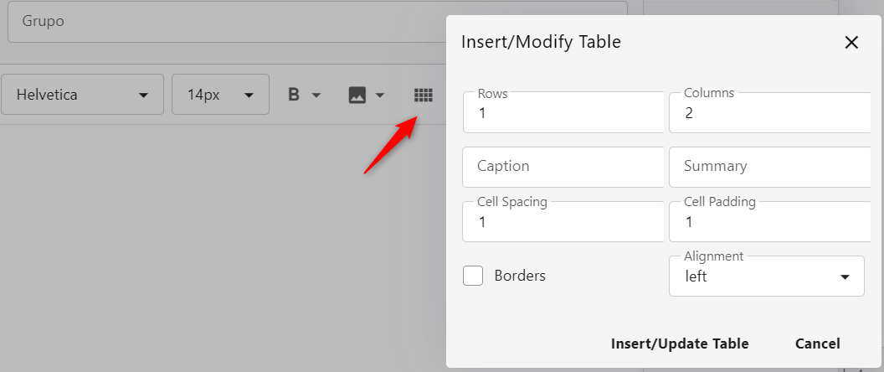
Task: Open the Alignment dropdown
Action: 766,276
